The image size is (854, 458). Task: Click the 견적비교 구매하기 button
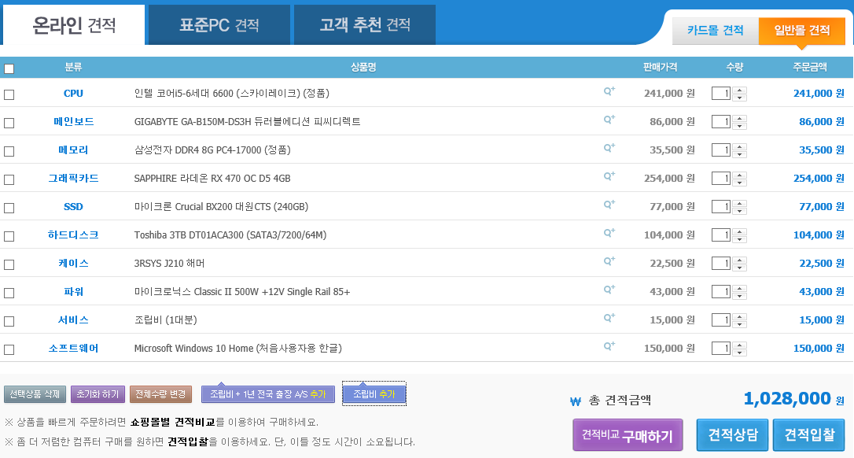[x=628, y=434]
